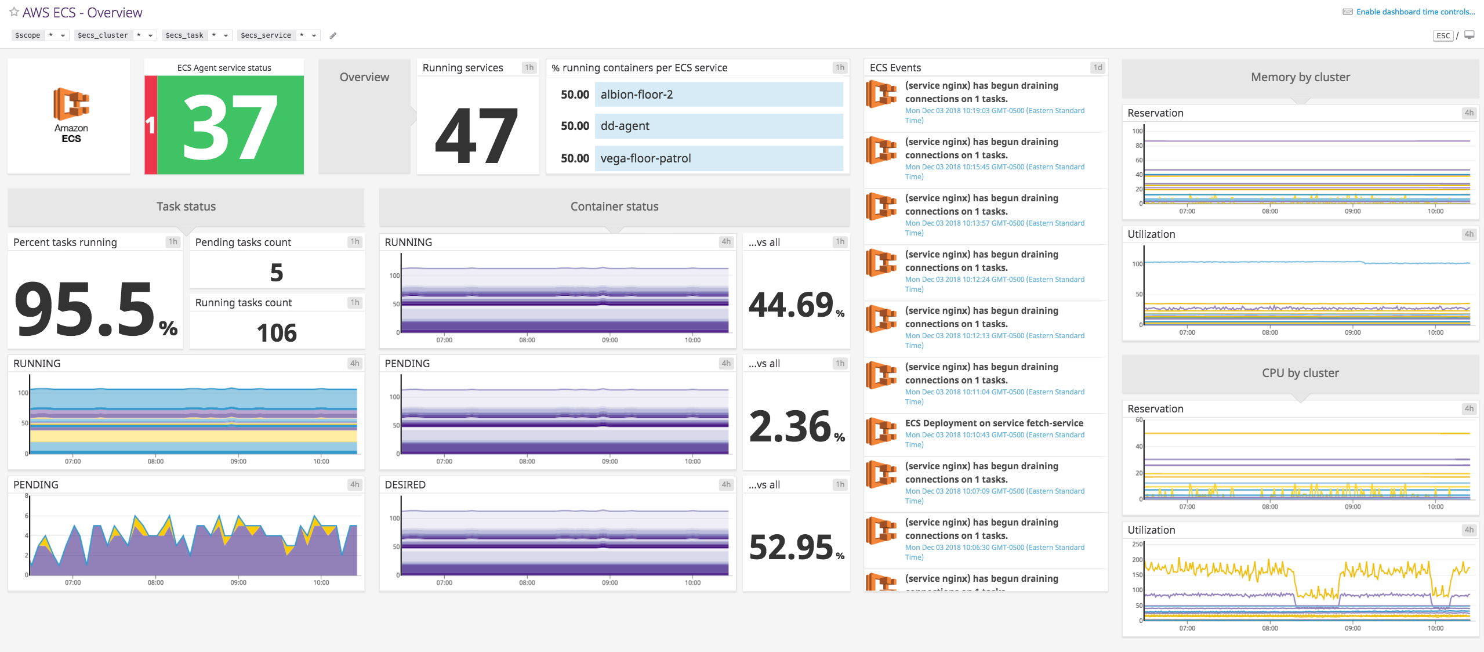This screenshot has width=1484, height=652.
Task: Click the ECS icon beside the fetch-service deployment event
Action: 881,432
